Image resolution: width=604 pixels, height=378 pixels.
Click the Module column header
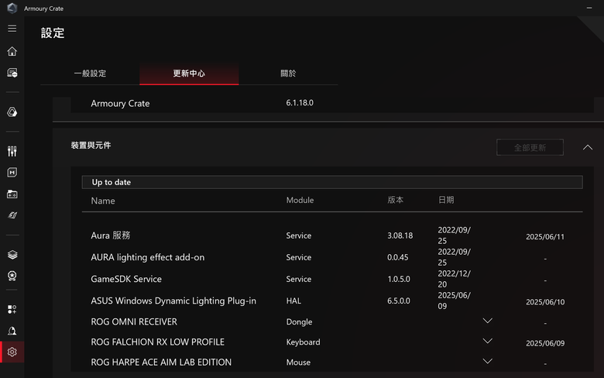(x=300, y=200)
